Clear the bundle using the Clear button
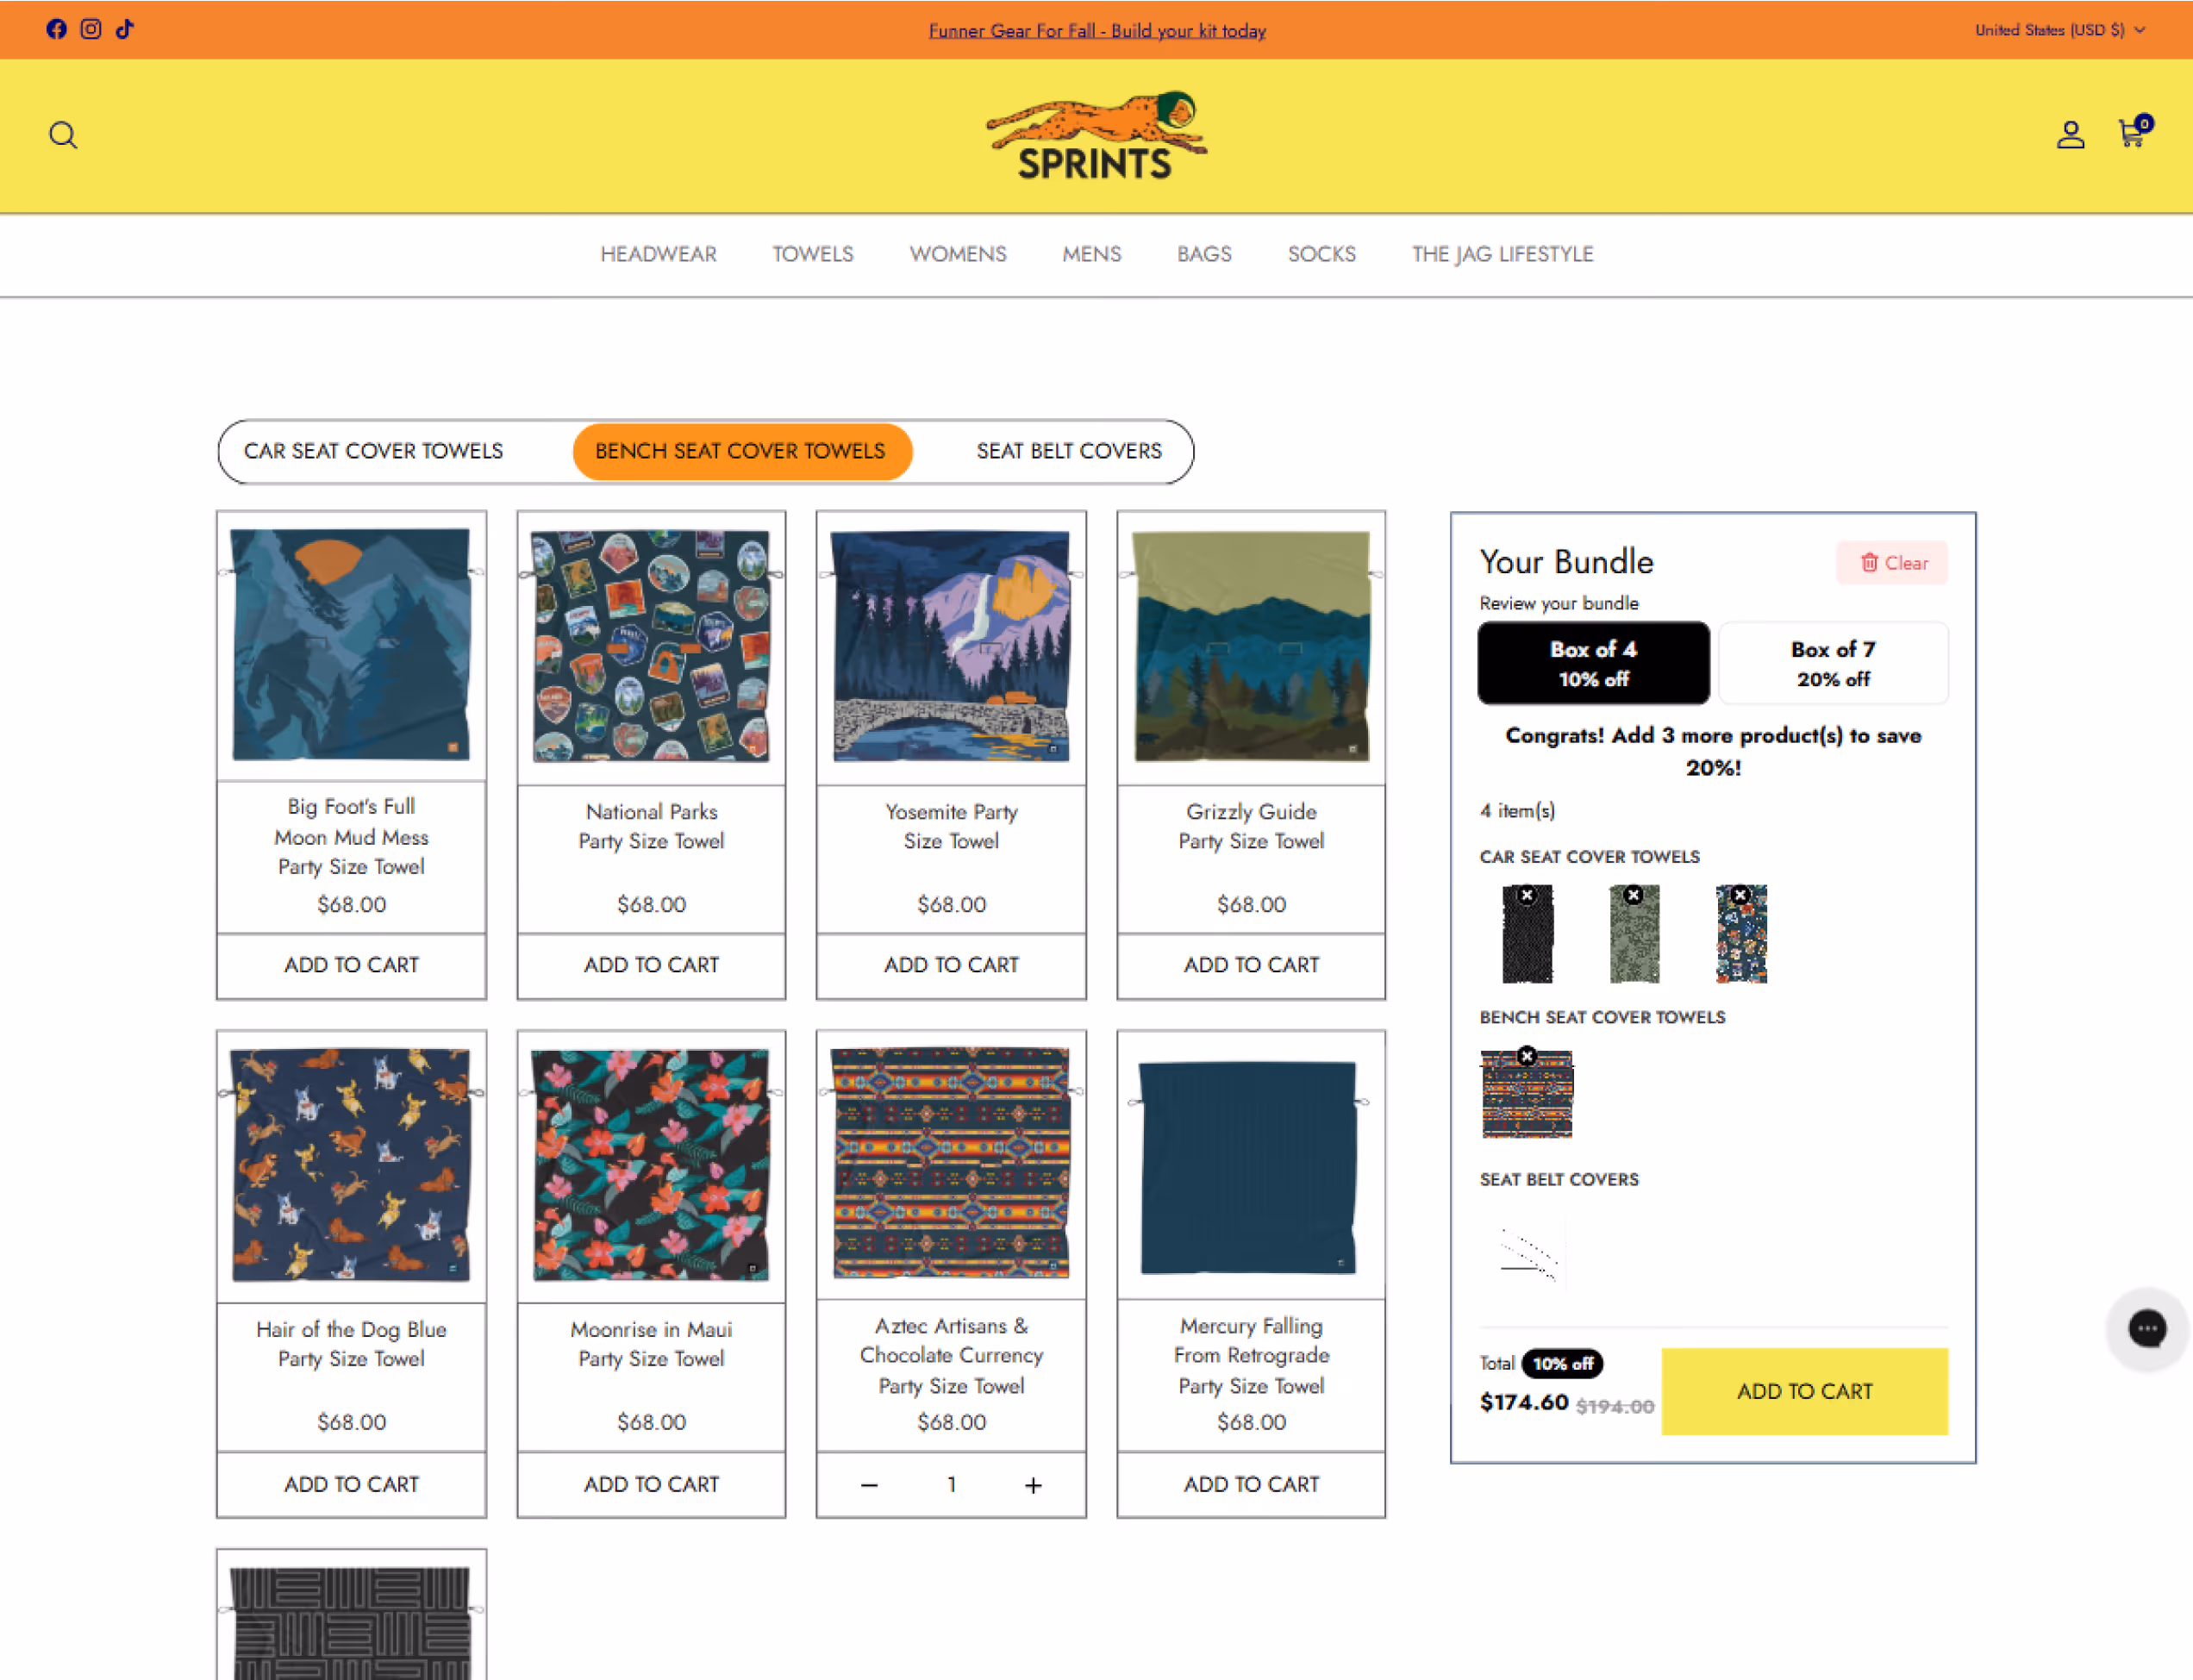Screen dimensions: 2193x1680 click(1892, 563)
